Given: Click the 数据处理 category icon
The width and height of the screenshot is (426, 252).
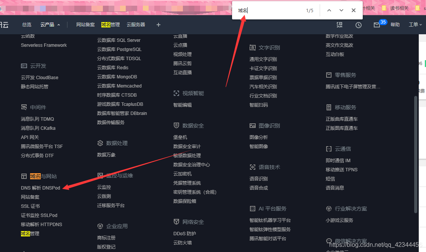Looking at the screenshot, I should coord(100,143).
